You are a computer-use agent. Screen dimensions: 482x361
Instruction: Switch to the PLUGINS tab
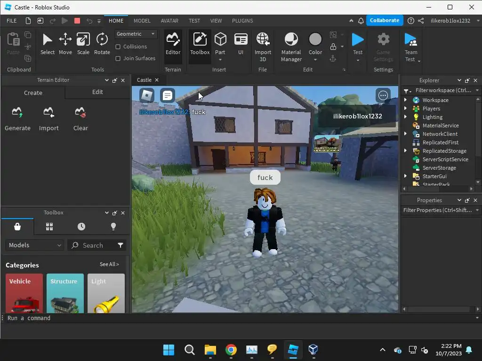point(242,21)
